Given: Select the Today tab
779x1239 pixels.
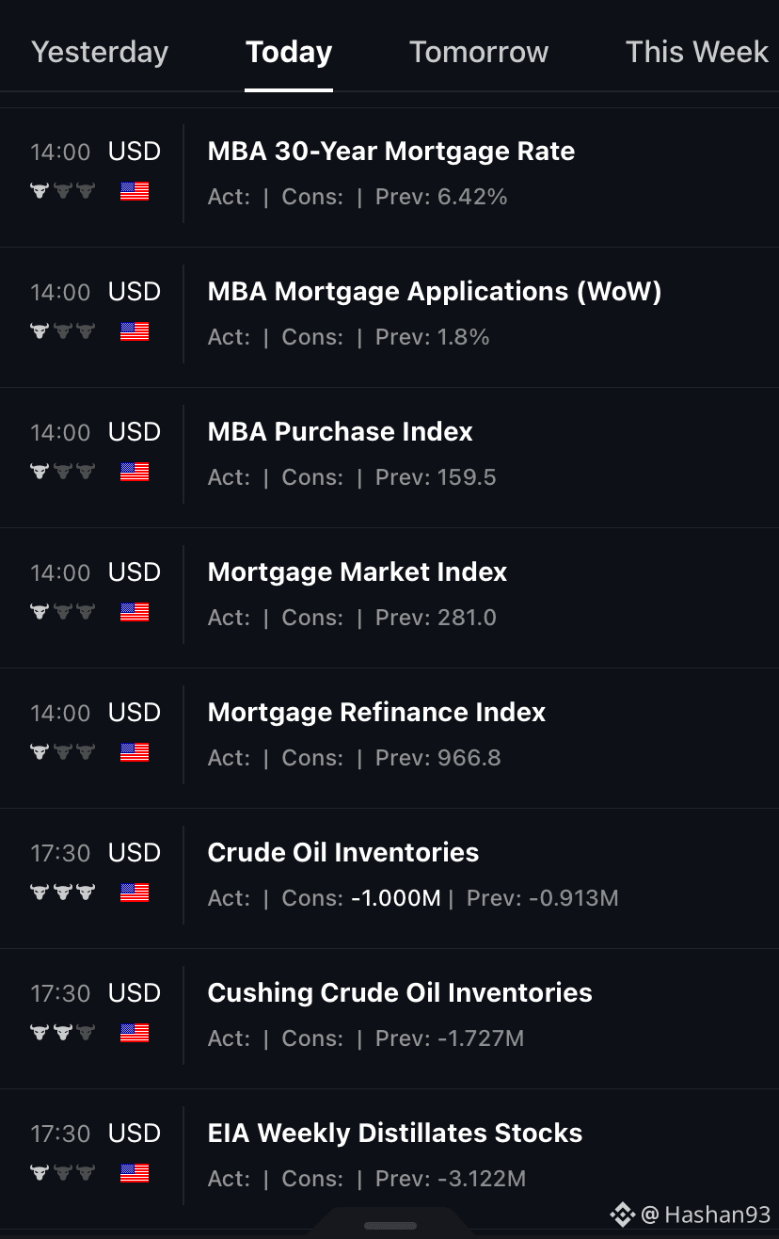Looking at the screenshot, I should [x=289, y=52].
